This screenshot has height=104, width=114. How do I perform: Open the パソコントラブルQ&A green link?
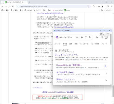click(48, 98)
